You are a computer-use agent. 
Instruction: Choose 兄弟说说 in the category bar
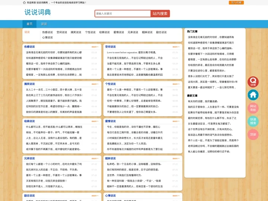[133, 32]
